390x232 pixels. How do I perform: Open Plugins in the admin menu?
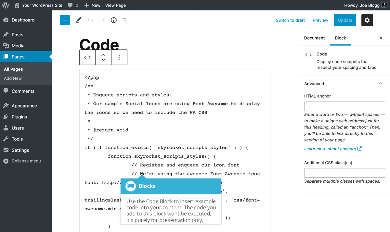19,117
